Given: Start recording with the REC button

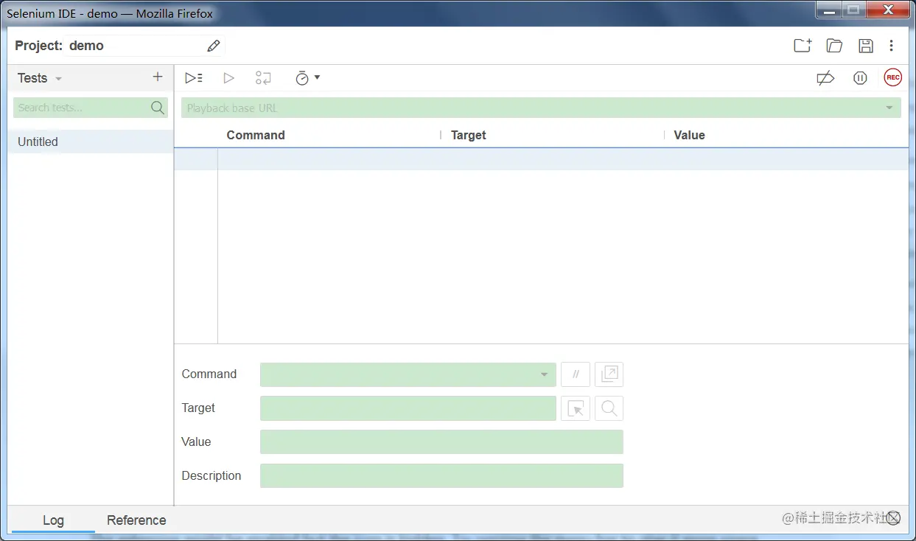Looking at the screenshot, I should [892, 77].
